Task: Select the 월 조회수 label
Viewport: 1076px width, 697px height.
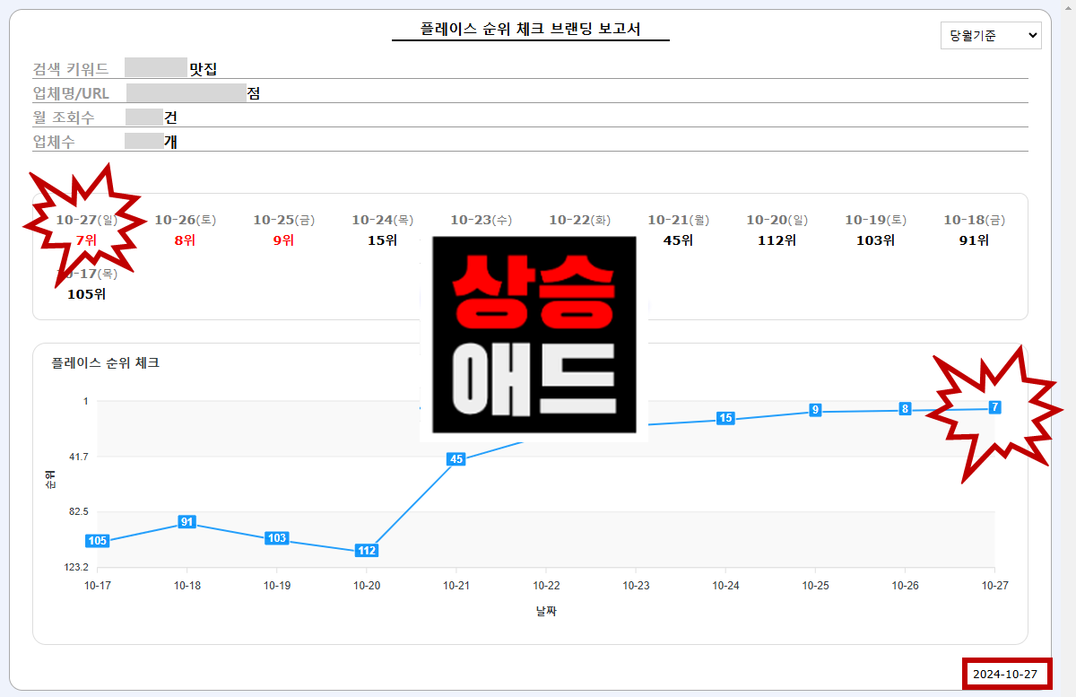Action: (x=64, y=118)
